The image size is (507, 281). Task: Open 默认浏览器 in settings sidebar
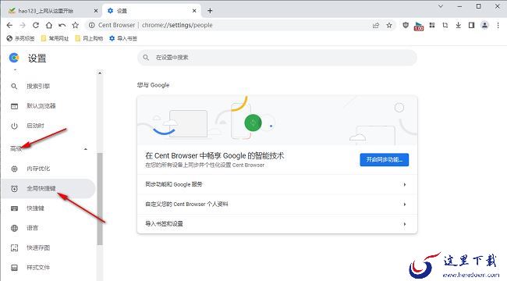(x=48, y=106)
